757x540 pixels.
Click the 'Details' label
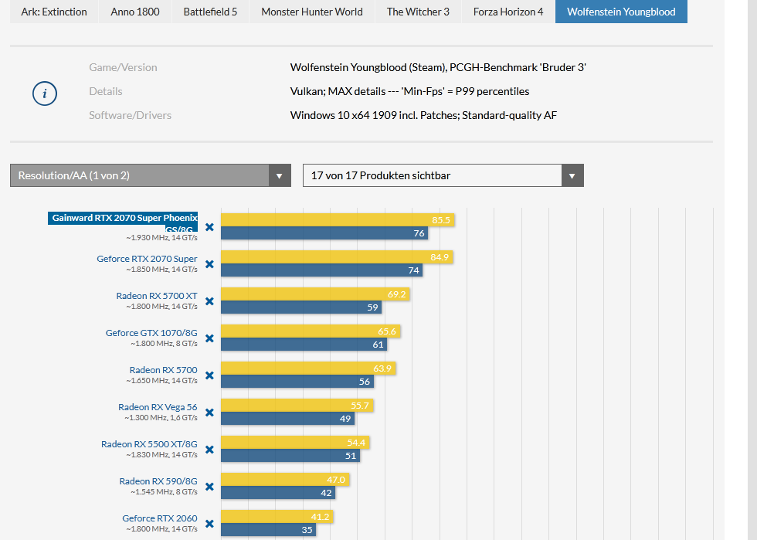(x=106, y=91)
